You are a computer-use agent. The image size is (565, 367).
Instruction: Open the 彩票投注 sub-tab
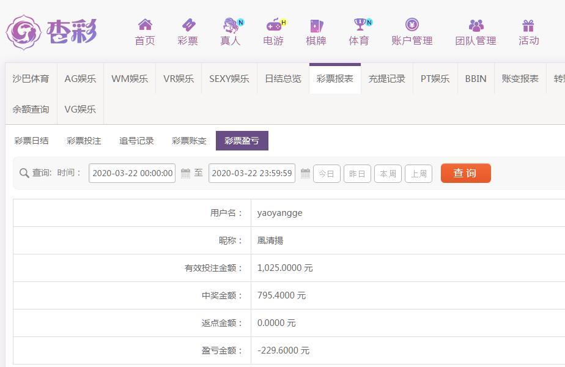pyautogui.click(x=84, y=141)
